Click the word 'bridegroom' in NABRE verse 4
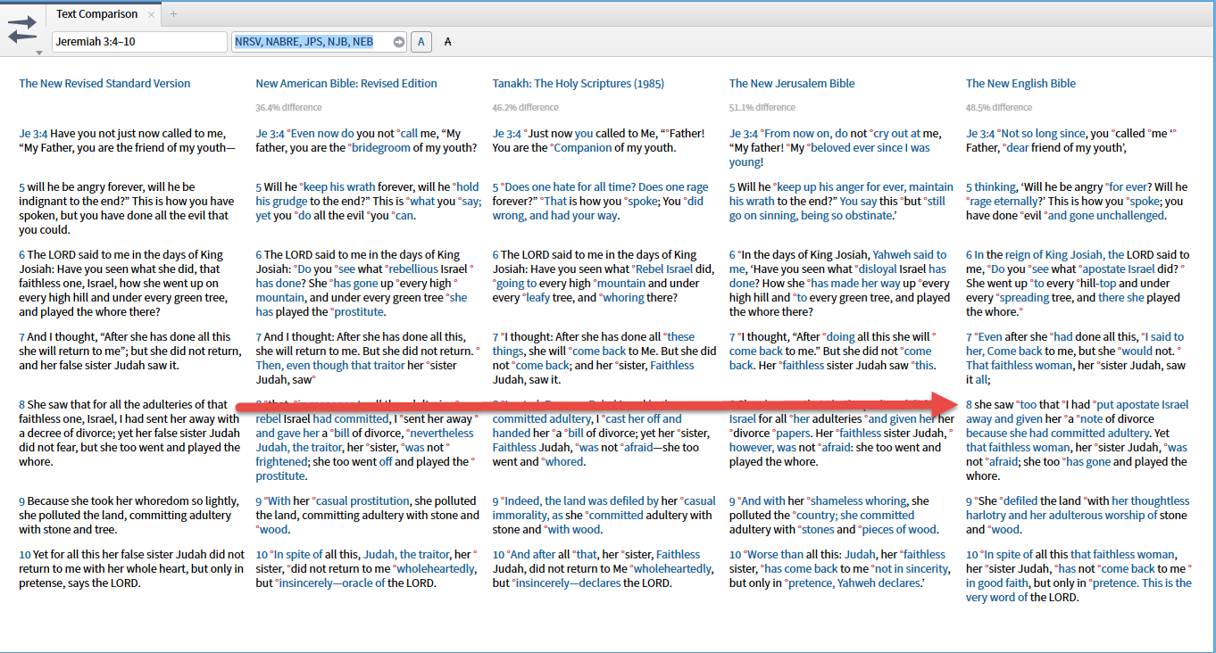The height and width of the screenshot is (653, 1216). point(381,148)
